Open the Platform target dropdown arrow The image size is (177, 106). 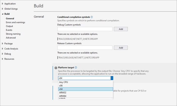[112, 78]
